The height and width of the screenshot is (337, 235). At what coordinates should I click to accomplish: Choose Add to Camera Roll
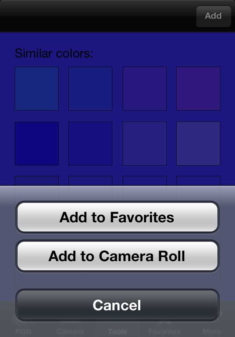117,256
